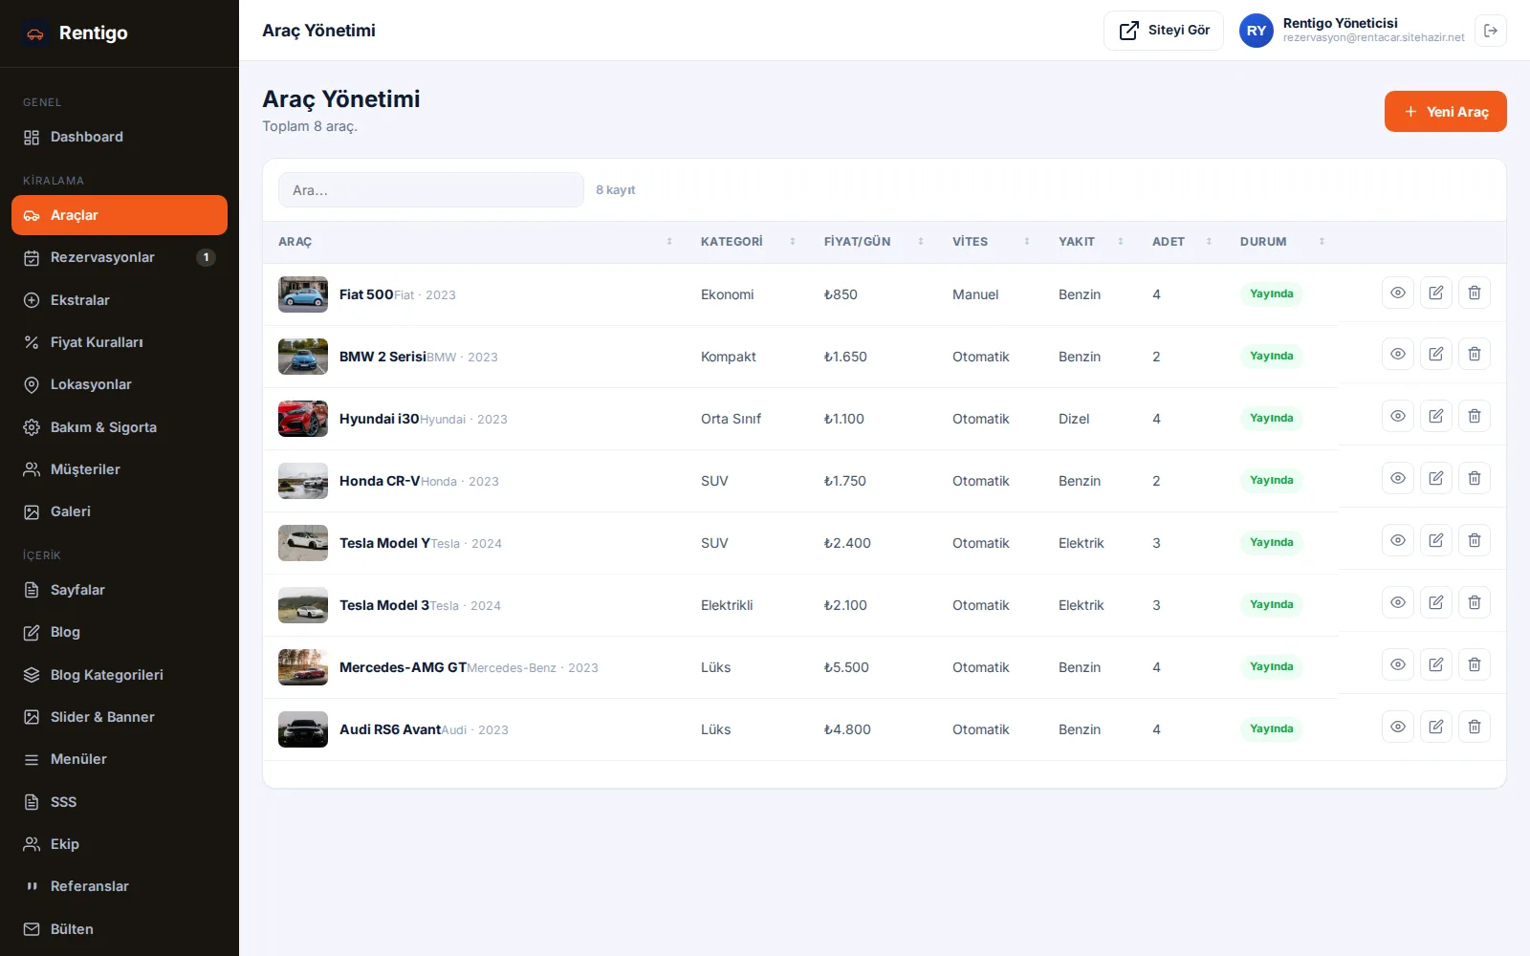
Task: Go to Blog Kategorileri
Action: pos(120,675)
